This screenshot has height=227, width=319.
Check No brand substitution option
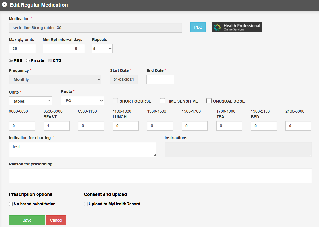tap(11, 204)
